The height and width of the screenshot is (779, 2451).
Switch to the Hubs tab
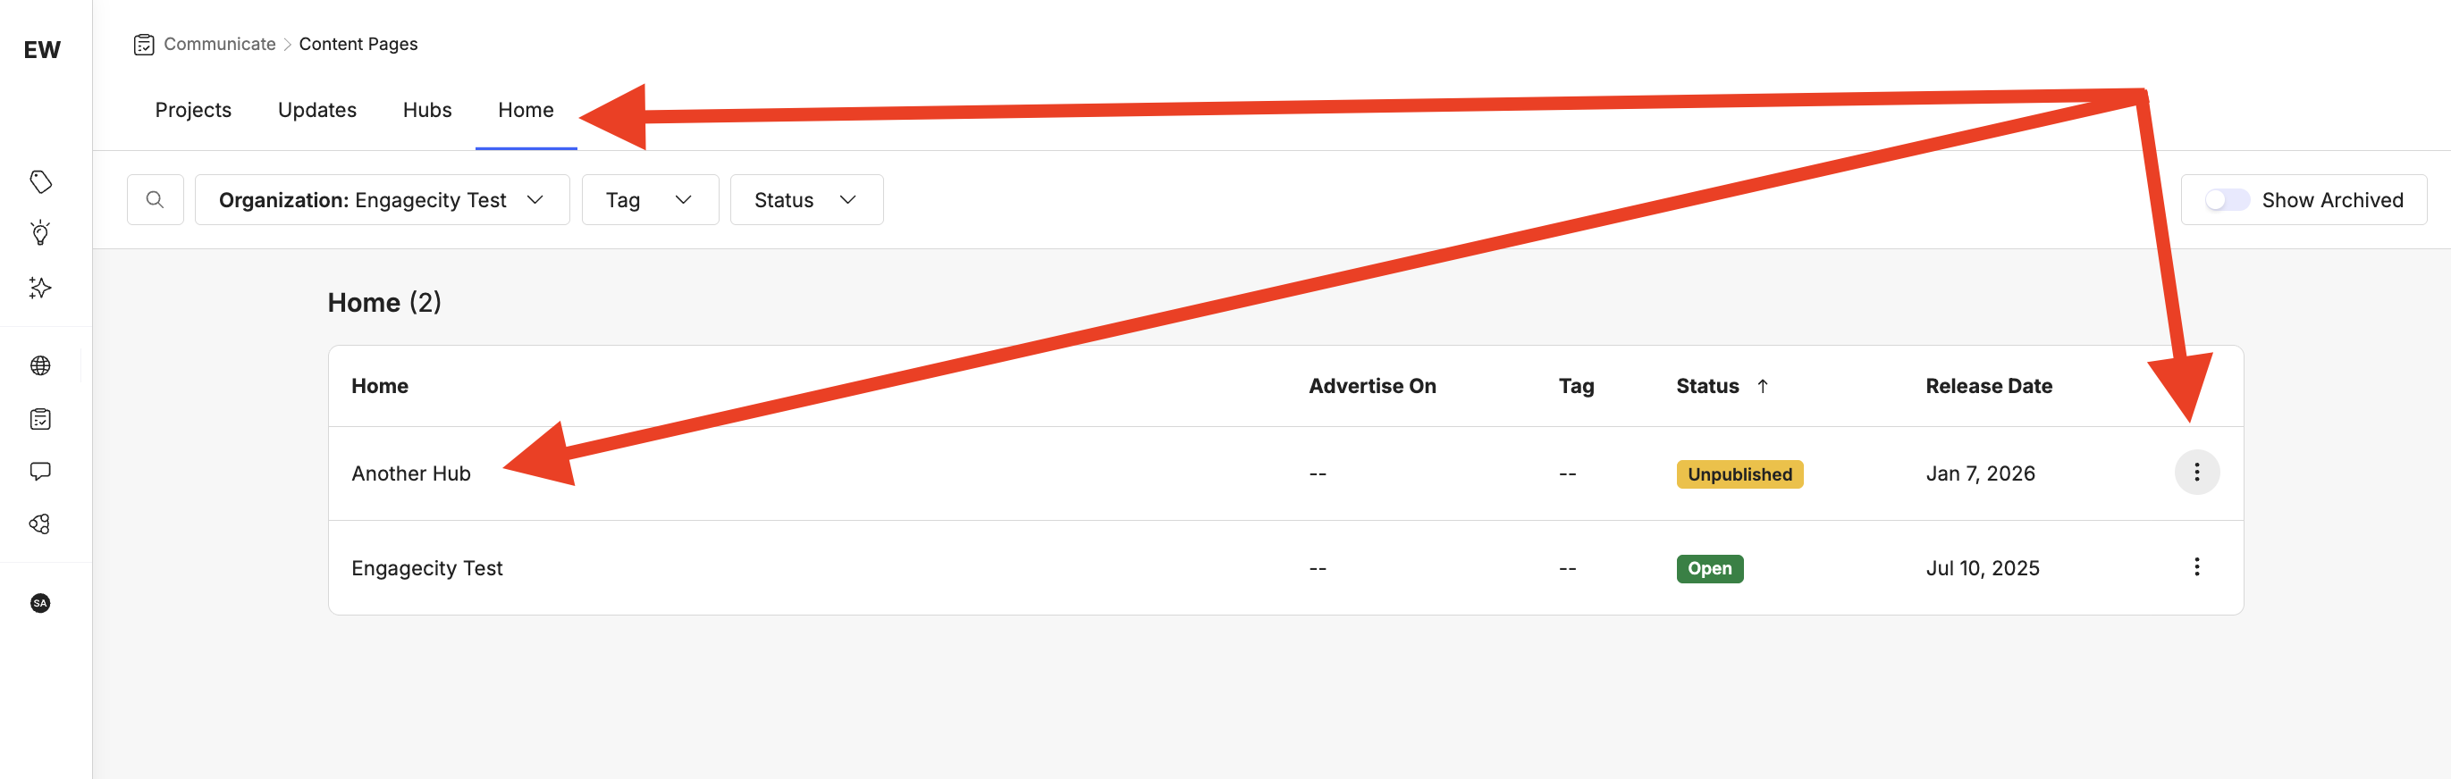(x=427, y=111)
